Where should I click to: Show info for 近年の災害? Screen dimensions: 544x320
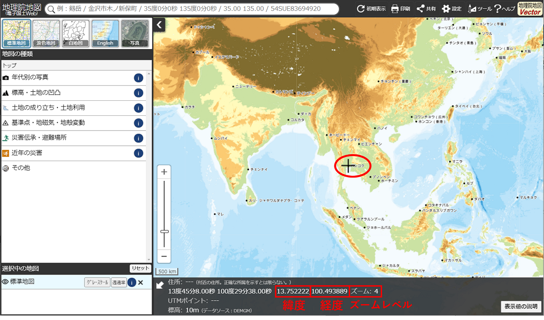138,153
